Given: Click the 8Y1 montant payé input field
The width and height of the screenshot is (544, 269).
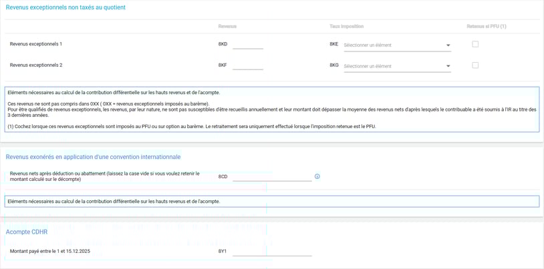Looking at the screenshot, I should (x=272, y=251).
